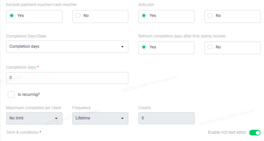Tick the Is recurring? checkbox
Image resolution: width=264 pixels, height=141 pixels.
click(11, 95)
